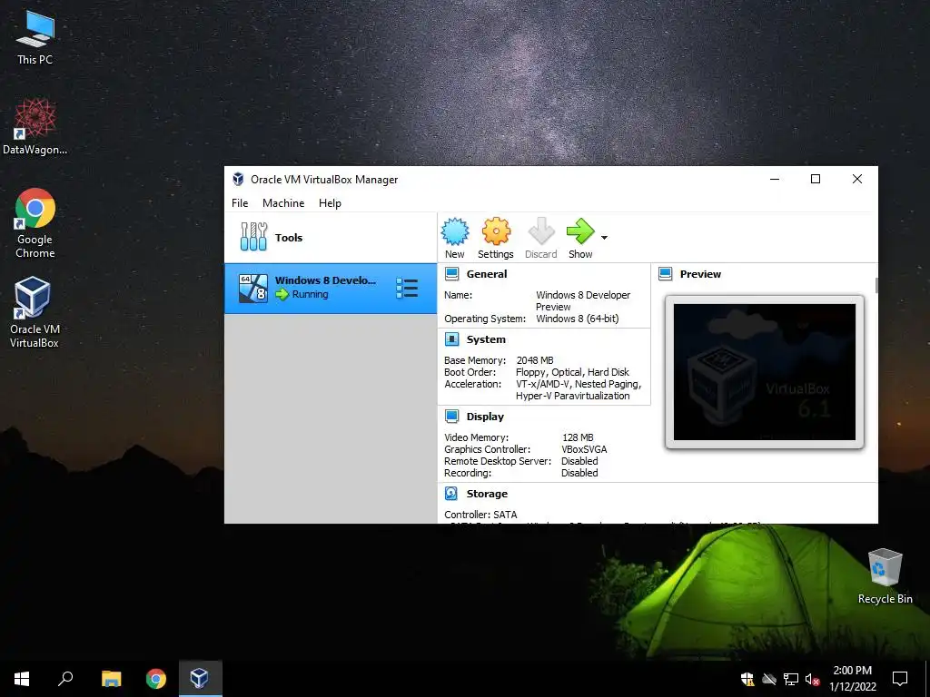Click the VirtualBox taskbar button
The image size is (930, 697).
click(201, 679)
